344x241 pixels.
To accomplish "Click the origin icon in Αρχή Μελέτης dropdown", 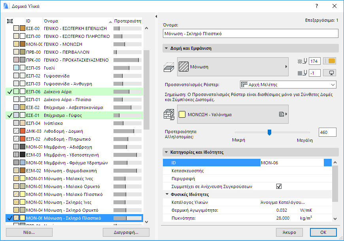I will click(244, 85).
